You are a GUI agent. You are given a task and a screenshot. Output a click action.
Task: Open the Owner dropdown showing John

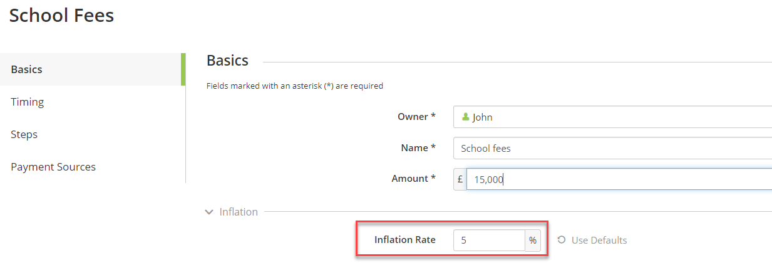tap(612, 117)
